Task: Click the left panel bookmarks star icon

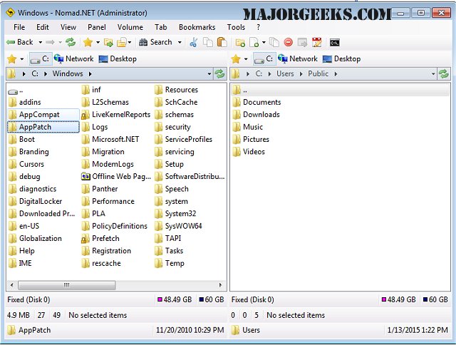Action: 12,59
